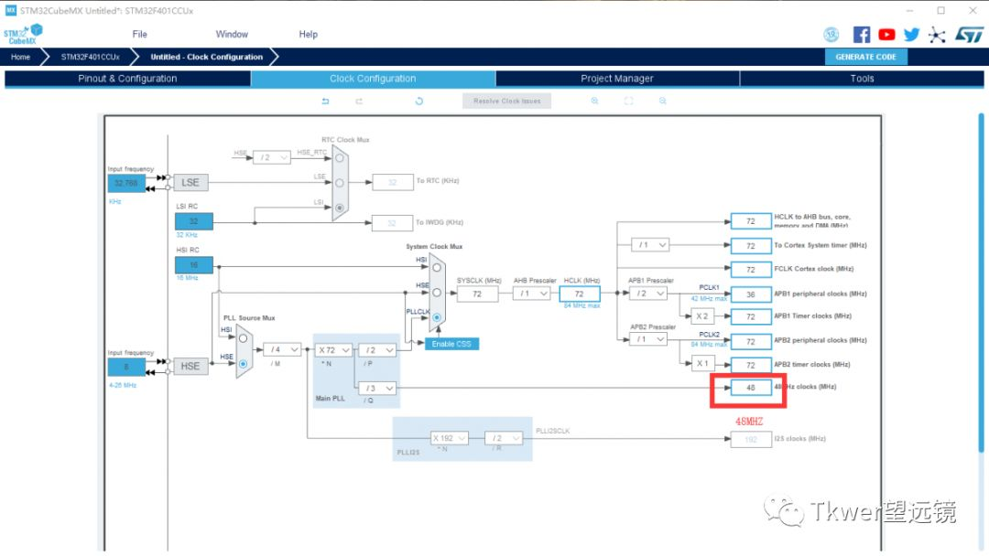Image resolution: width=989 pixels, height=556 pixels.
Task: Open the Facebook icon link
Action: 861,35
